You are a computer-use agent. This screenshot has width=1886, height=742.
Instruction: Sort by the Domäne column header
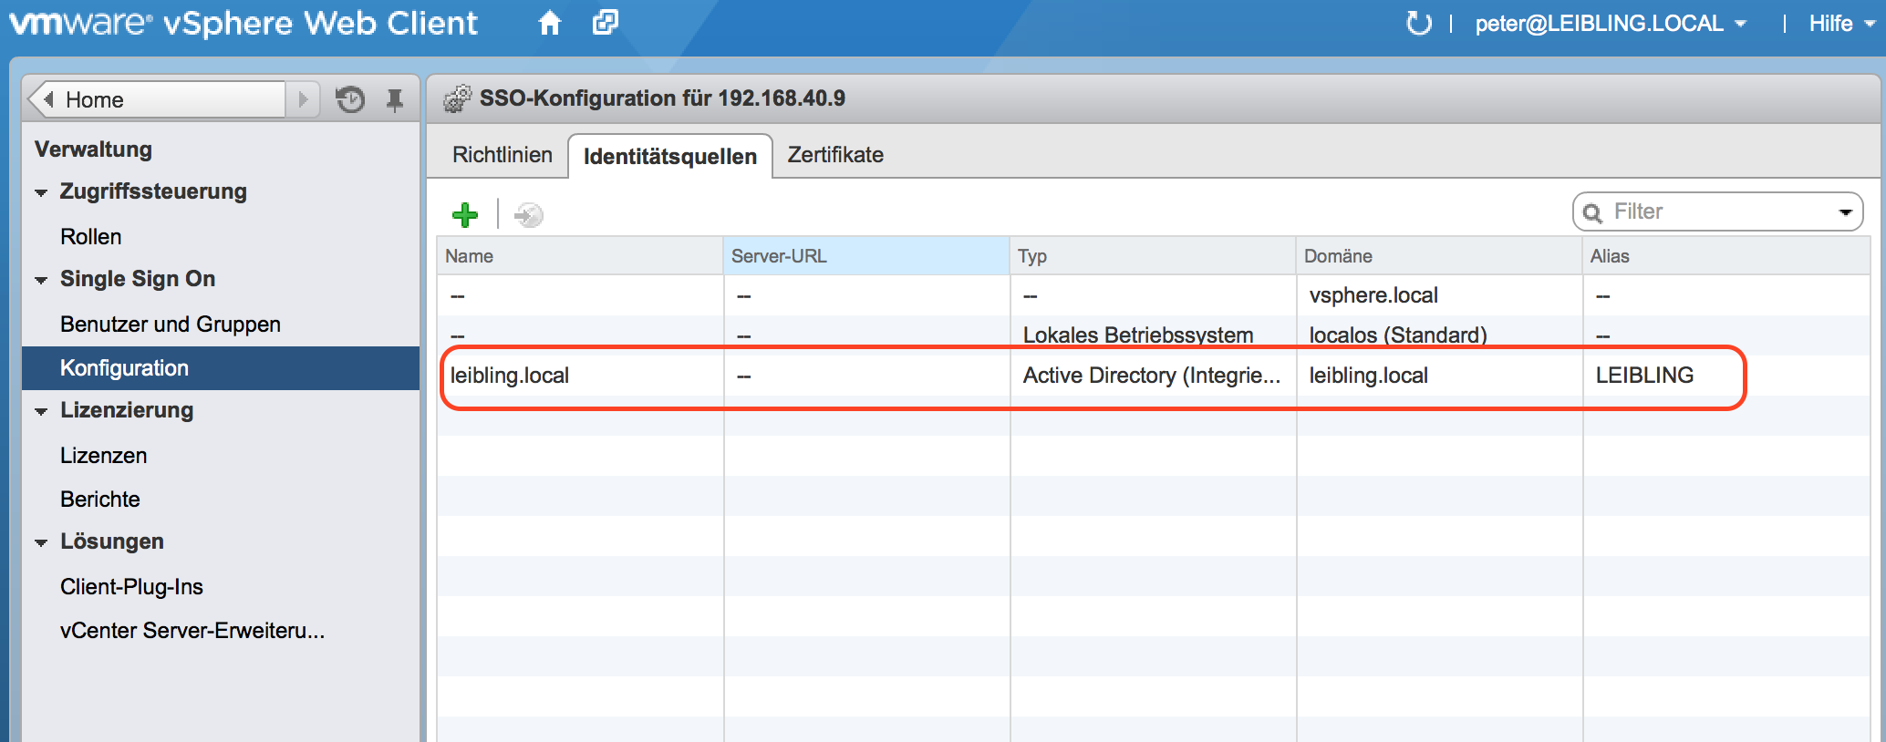click(x=1439, y=256)
